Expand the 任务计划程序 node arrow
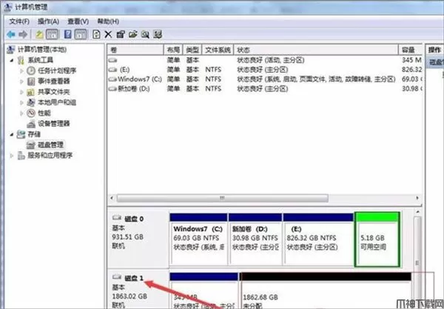Image resolution: width=444 pixels, height=309 pixels. 21,70
